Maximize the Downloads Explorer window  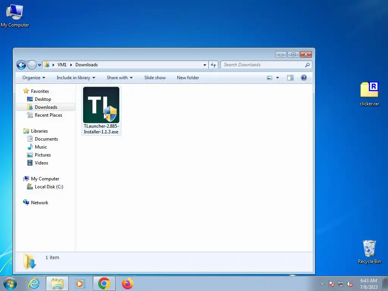point(293,55)
